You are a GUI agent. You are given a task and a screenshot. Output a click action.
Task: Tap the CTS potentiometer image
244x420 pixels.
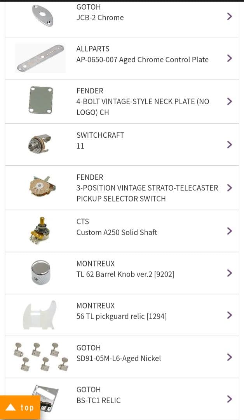click(40, 230)
